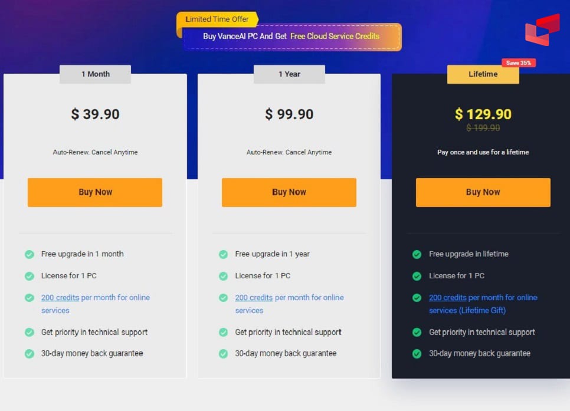Click checkmark beside "License for 1 PC" in 1 Year plan
The width and height of the screenshot is (570, 411).
click(224, 275)
